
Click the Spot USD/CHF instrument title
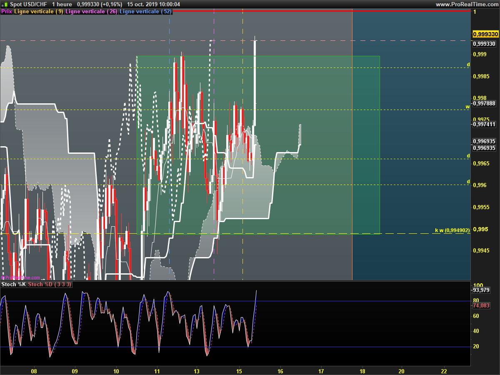(28, 4)
